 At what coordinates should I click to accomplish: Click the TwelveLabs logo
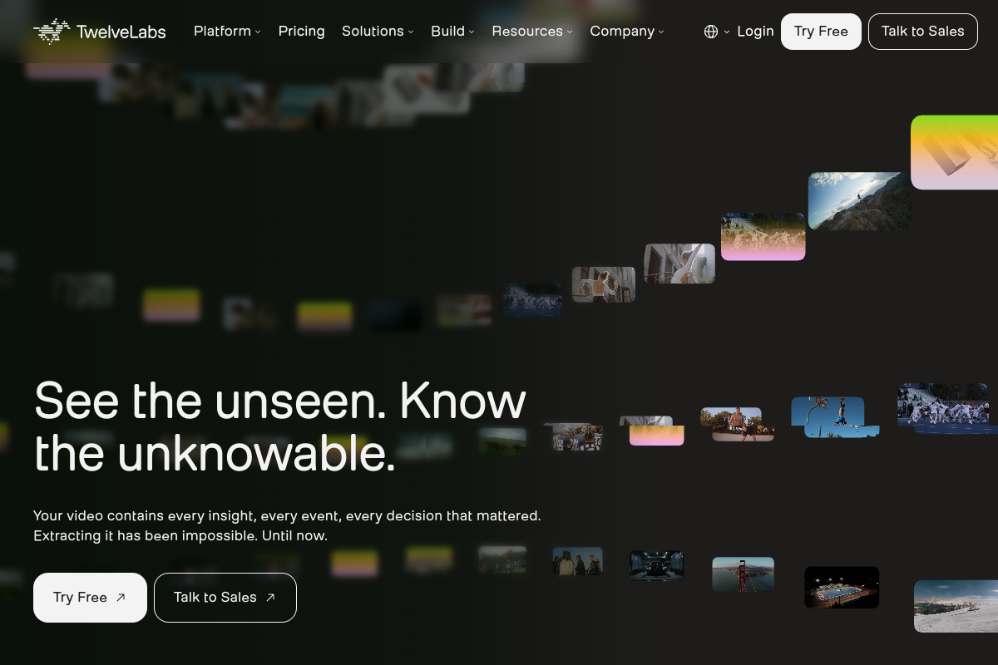100,32
